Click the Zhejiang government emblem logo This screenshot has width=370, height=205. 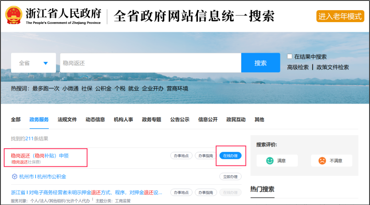coord(14,15)
